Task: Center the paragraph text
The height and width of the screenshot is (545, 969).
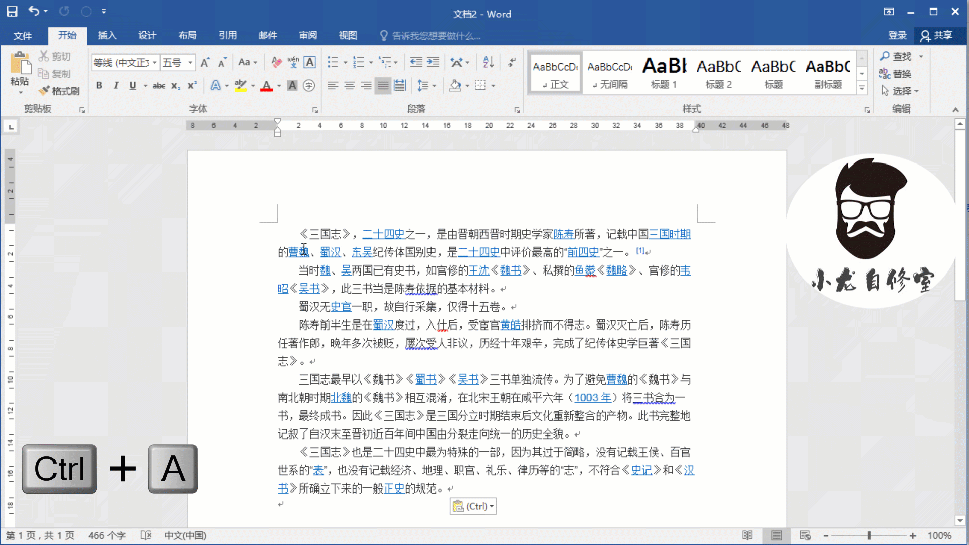Action: (349, 86)
